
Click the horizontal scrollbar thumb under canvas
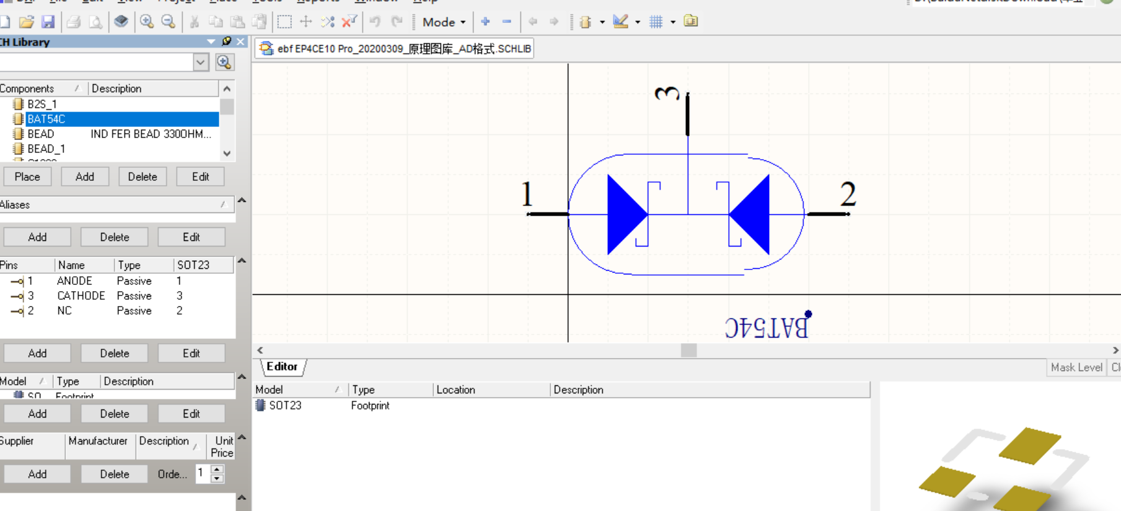(x=688, y=351)
